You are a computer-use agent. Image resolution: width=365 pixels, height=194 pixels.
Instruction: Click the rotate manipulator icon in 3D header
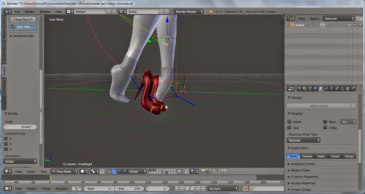click(119, 171)
